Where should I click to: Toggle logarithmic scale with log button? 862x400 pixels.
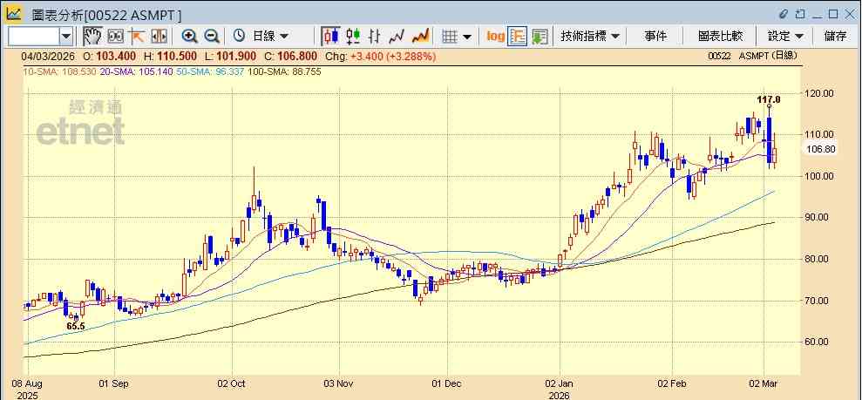495,37
